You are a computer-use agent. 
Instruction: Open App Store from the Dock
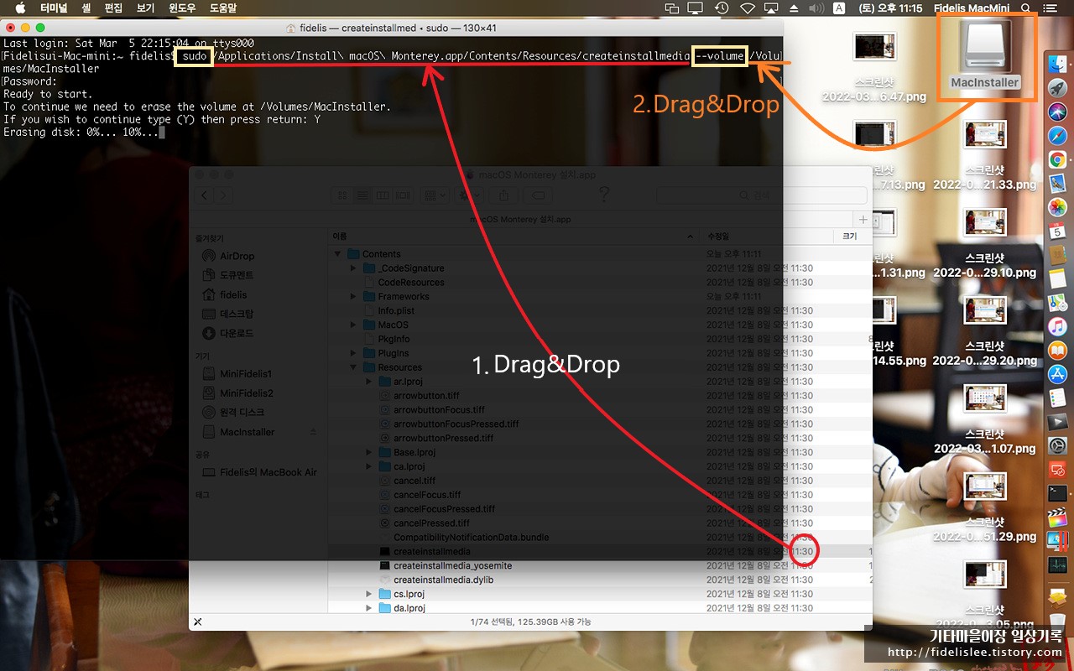tap(1057, 374)
